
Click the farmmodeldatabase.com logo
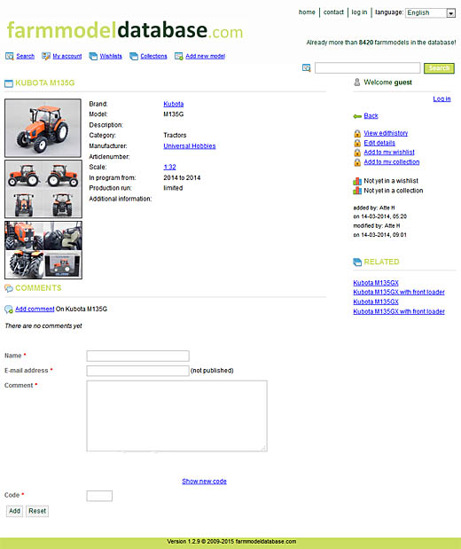click(x=125, y=30)
